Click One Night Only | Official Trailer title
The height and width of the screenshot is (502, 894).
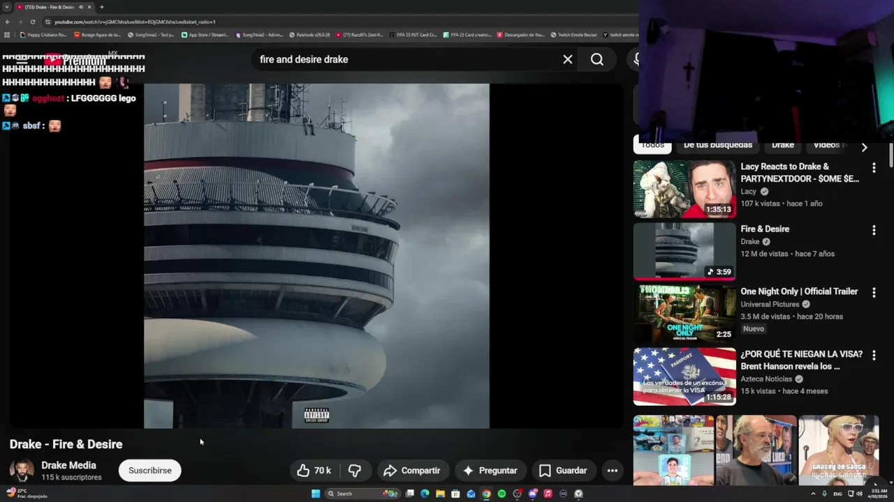[x=799, y=291]
